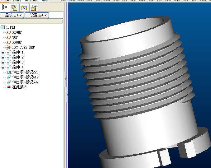Click the right arrow sash button
211x168 pixels.
click(67, 95)
